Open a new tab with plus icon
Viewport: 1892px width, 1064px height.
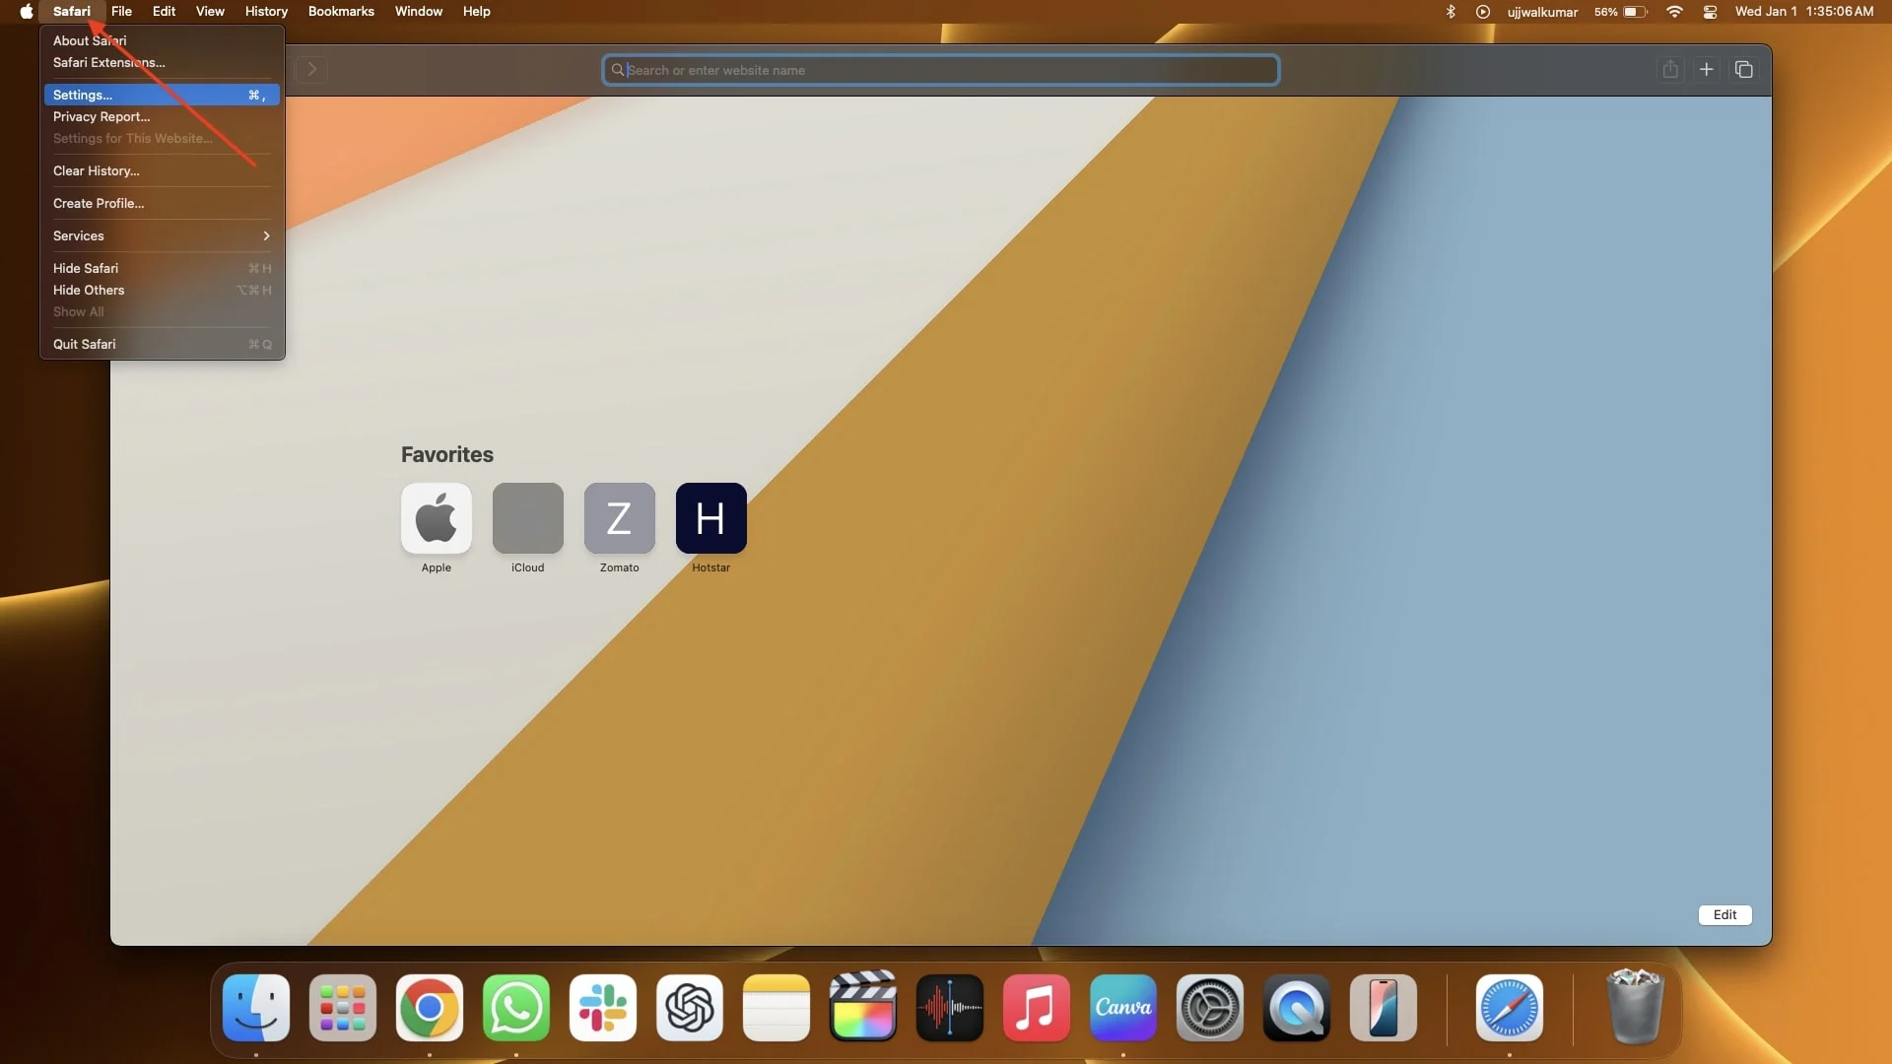[x=1707, y=70]
